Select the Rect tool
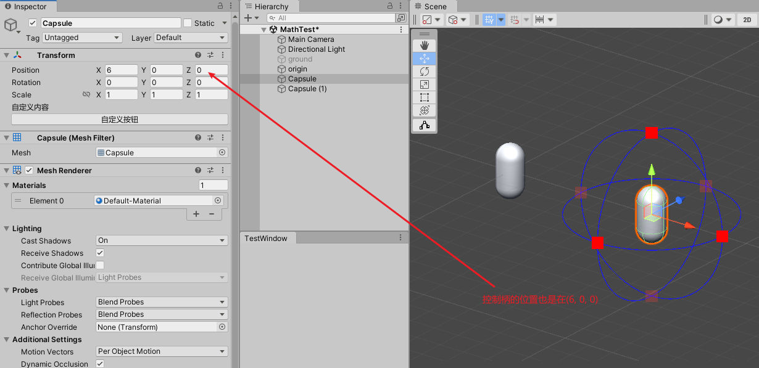This screenshot has width=759, height=368. tap(424, 97)
